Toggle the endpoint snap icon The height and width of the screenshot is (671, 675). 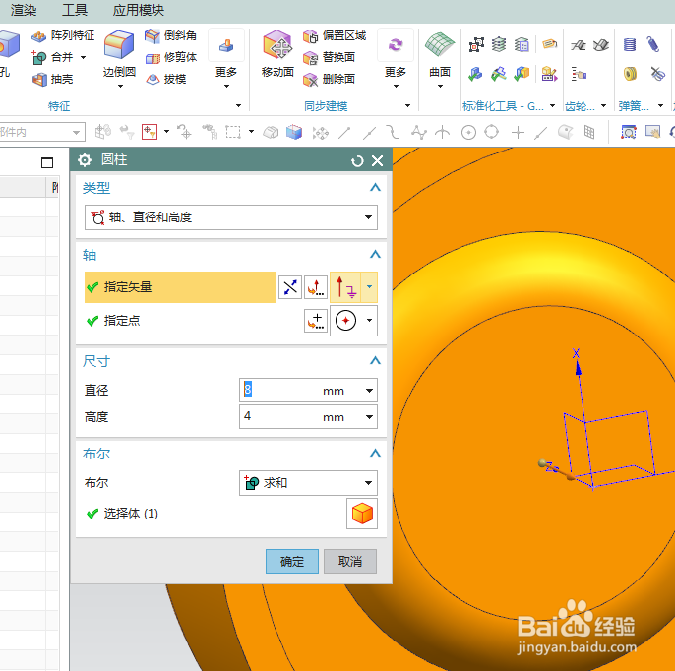[x=344, y=132]
